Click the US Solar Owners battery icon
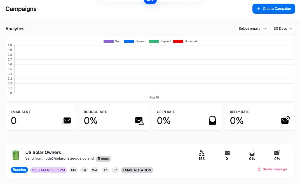Screen dimensions: 300x184 (16, 155)
